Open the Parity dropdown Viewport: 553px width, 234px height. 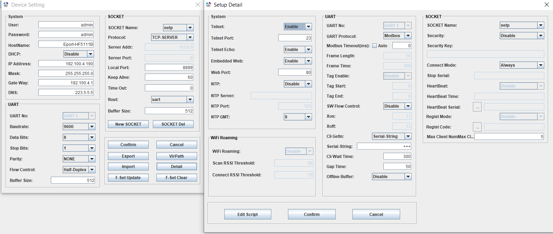[x=92, y=159]
